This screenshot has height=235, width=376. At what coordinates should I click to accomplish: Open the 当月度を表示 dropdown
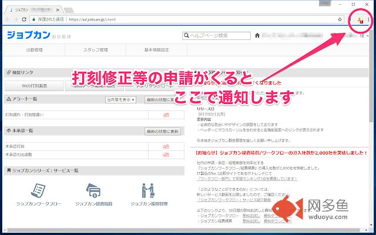click(x=120, y=100)
